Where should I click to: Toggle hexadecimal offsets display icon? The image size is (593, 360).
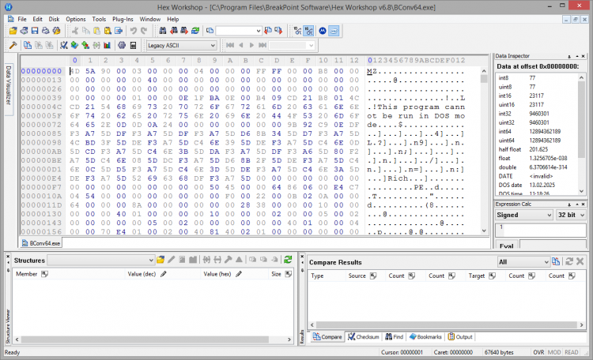[309, 31]
